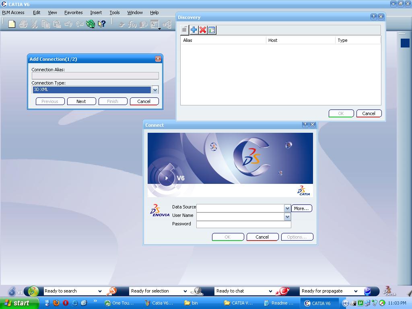Screen dimensions: 412x309
Task: Click the Host column header in Discovery
Action: [301, 40]
